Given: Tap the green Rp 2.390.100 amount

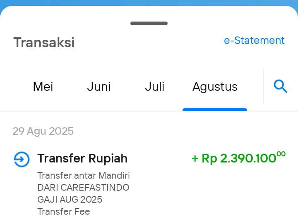Looking at the screenshot, I should [x=239, y=158].
